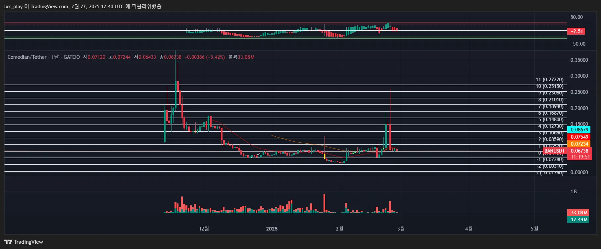The height and width of the screenshot is (249, 601).
Task: Click the publisher header text lxx_play TradingView.com
Action: coord(83,6)
